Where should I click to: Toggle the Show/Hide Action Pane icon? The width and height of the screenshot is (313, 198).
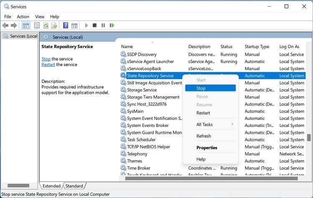coord(74,25)
